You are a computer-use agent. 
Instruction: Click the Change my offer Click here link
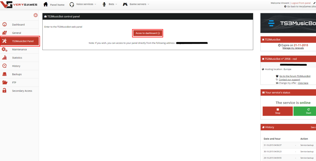[303, 83]
